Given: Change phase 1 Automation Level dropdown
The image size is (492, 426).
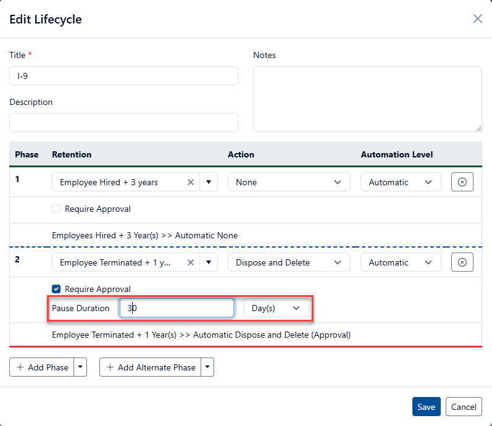Looking at the screenshot, I should (401, 182).
